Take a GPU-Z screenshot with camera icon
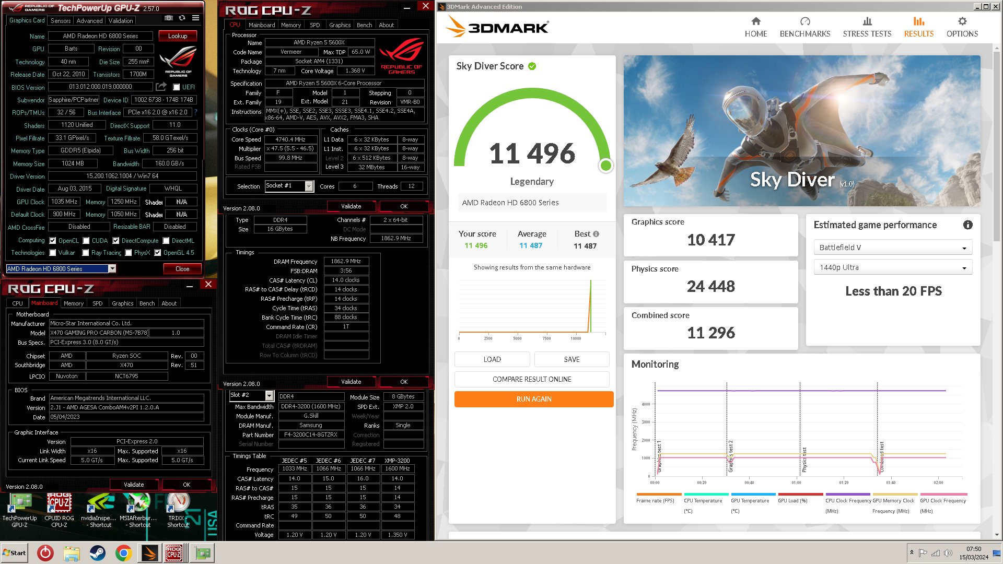This screenshot has width=1003, height=564. point(168,18)
